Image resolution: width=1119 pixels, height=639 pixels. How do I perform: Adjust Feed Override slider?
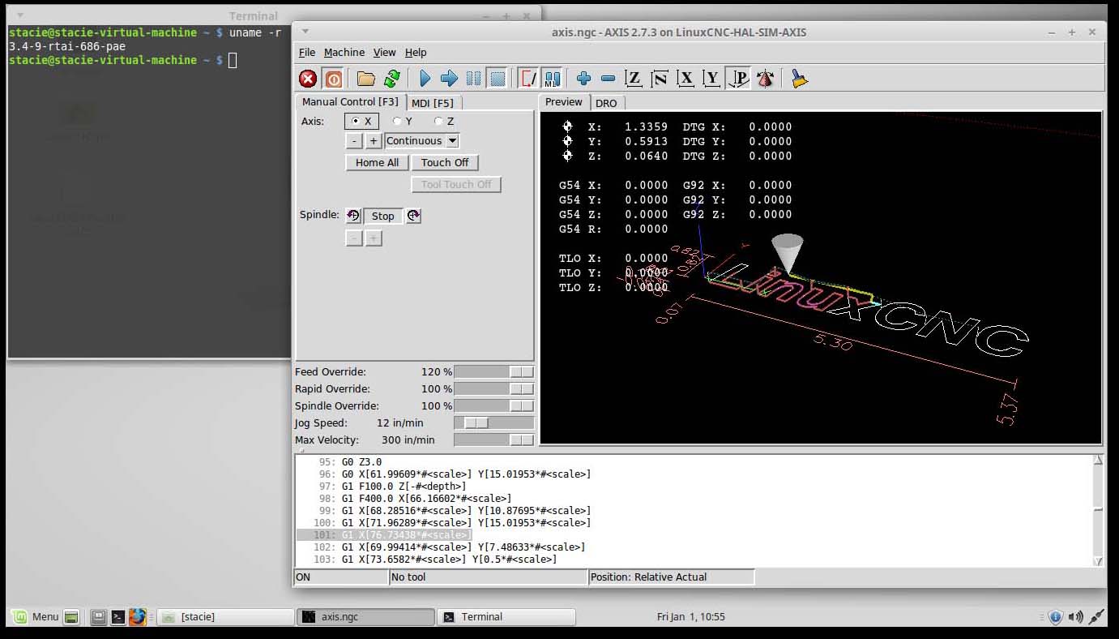494,371
